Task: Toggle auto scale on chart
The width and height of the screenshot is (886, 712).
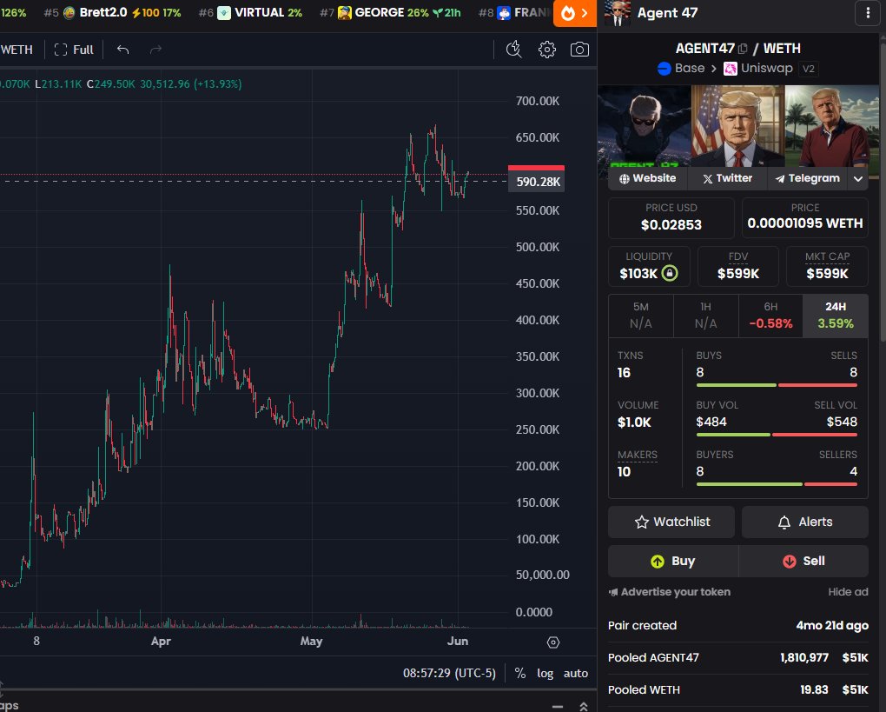Action: (576, 674)
